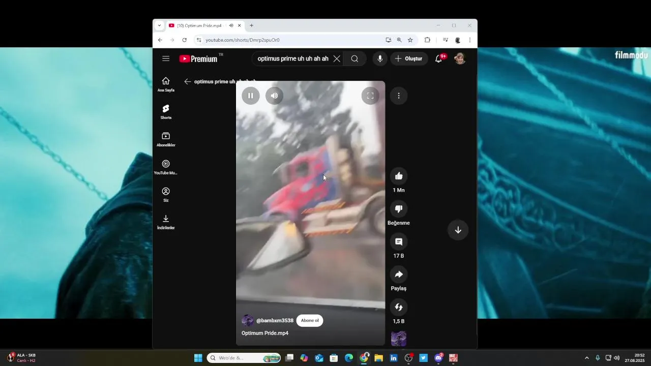Open Windows Start menu
651x366 pixels.
point(198,358)
